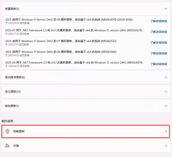
Task: Expand 其他更新(1) using its down chevron
Action: tap(166, 106)
